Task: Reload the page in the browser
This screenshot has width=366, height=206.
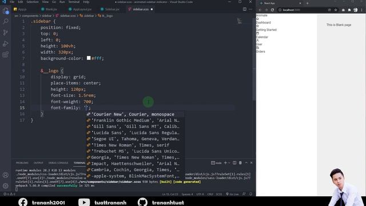Action: tap(272, 10)
